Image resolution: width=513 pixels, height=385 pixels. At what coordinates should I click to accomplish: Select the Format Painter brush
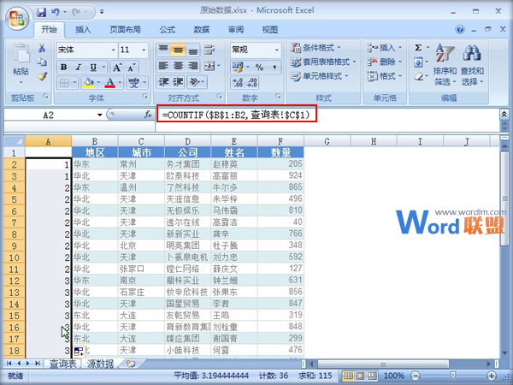pyautogui.click(x=42, y=76)
